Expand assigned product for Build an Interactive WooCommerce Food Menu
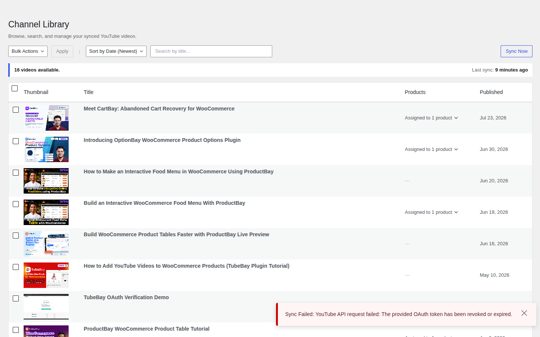 (x=431, y=212)
